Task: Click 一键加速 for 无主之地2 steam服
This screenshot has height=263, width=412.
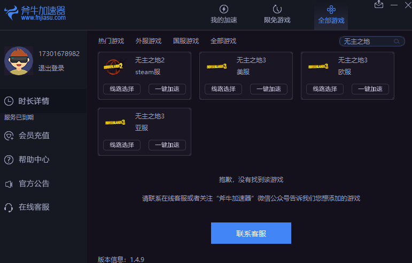Action: click(x=167, y=89)
